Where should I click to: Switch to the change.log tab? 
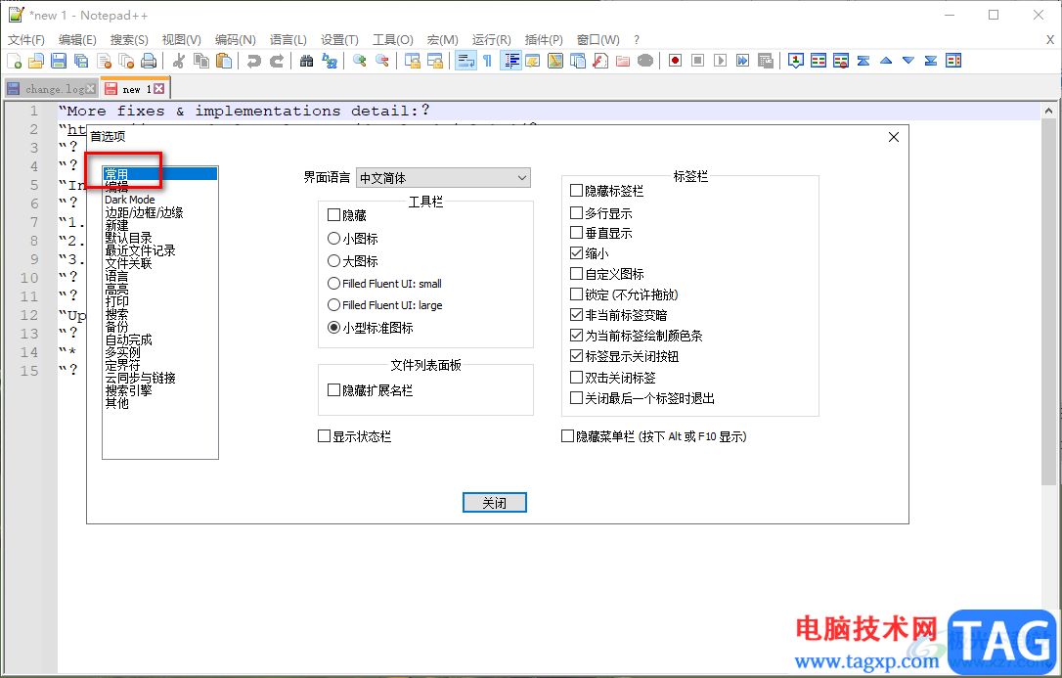54,89
